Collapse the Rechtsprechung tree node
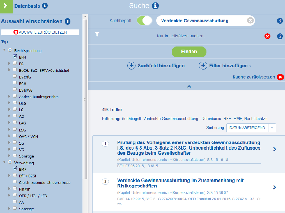 [4, 50]
